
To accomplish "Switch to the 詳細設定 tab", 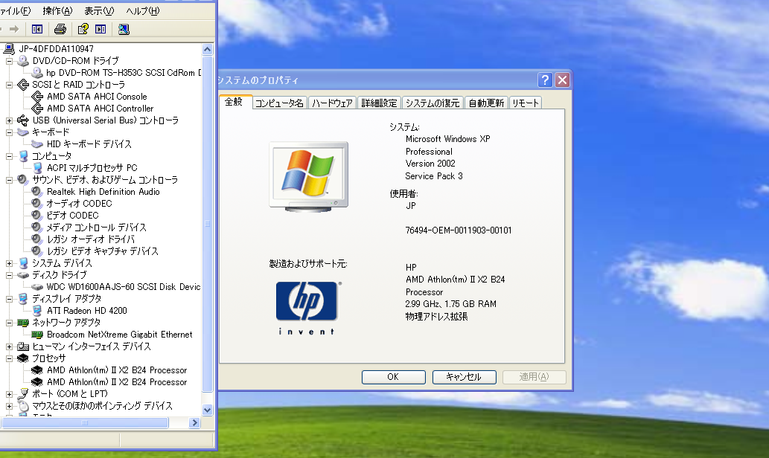I will click(379, 103).
